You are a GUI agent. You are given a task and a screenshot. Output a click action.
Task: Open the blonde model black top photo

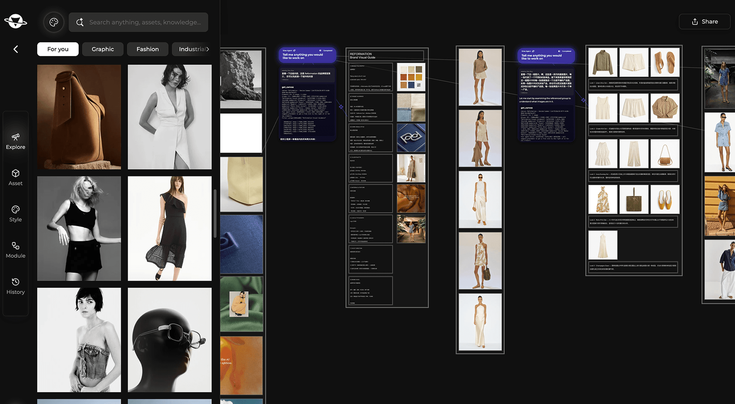pos(79,228)
